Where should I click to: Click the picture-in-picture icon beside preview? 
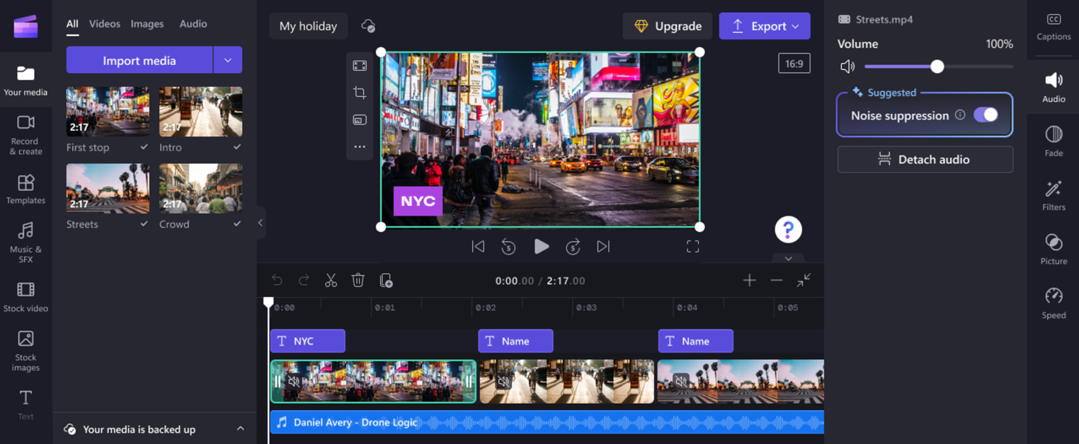tap(360, 120)
